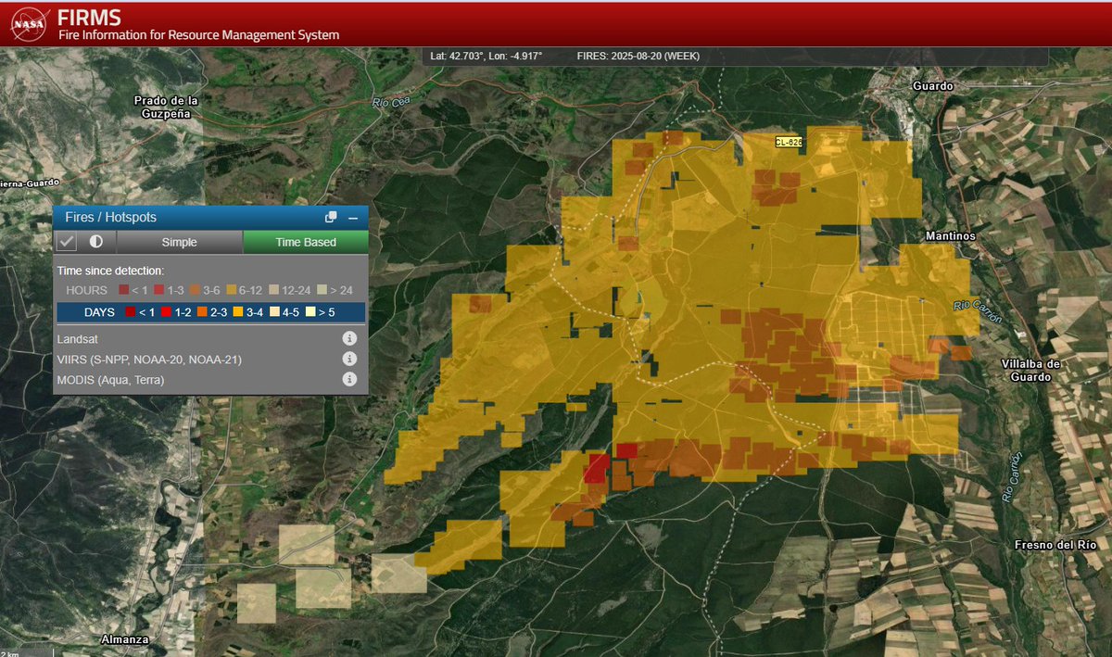Click the DAYS 1-2 red swatch
Image resolution: width=1112 pixels, height=657 pixels.
pos(167,312)
